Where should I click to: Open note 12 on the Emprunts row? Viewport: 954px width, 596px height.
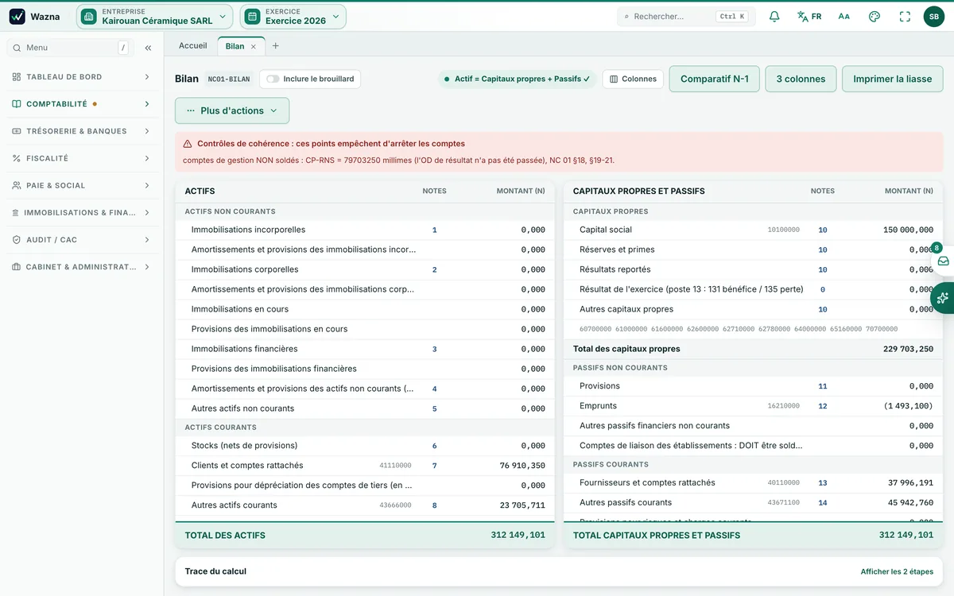coord(823,406)
